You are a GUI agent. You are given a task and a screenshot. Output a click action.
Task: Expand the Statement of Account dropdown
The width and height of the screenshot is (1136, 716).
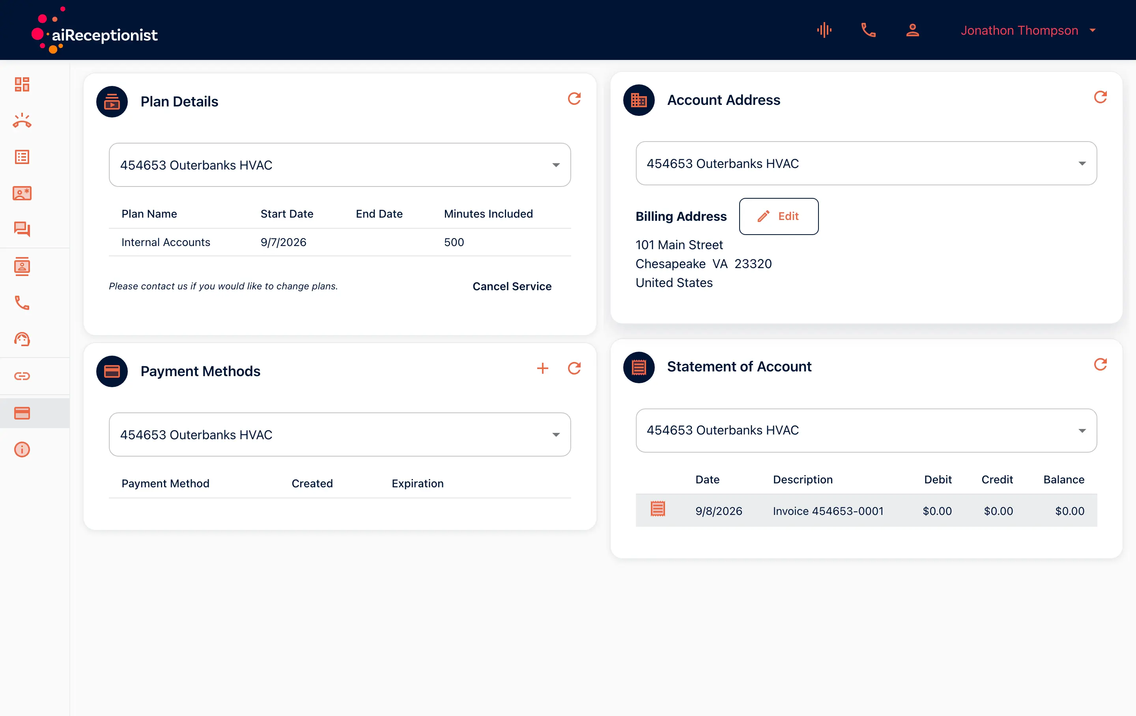[866, 431]
